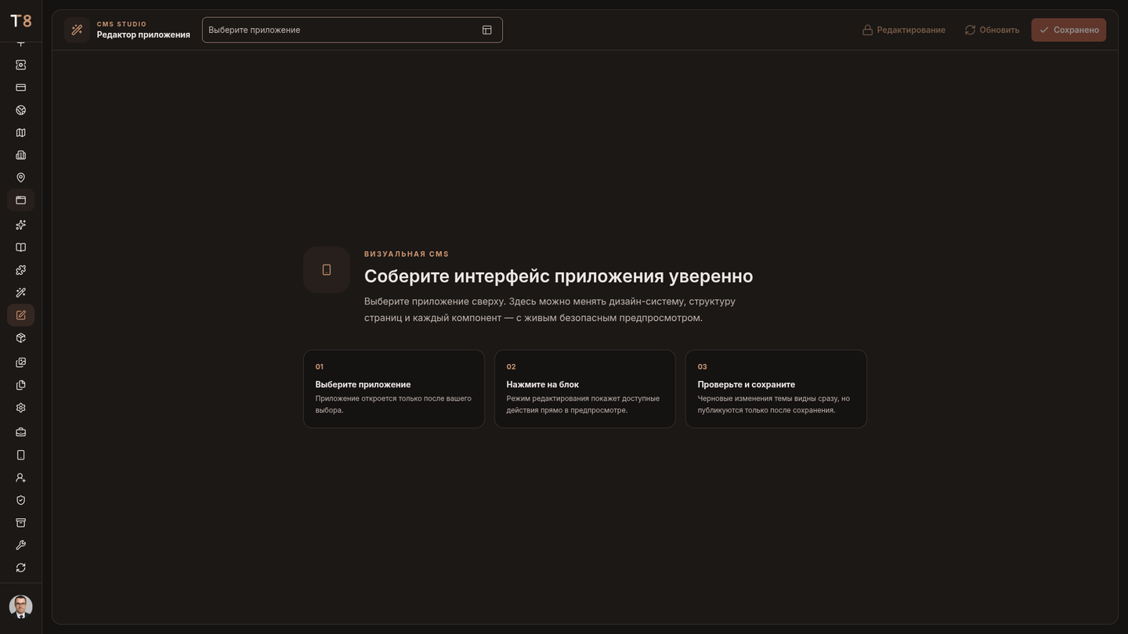Open the briefcase icon in sidebar
Viewport: 1128px width, 634px height.
click(21, 432)
